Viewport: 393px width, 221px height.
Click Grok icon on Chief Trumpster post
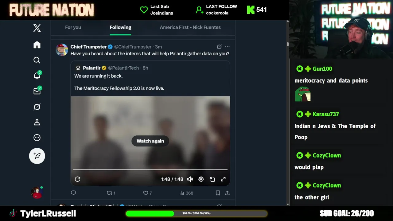219,47
